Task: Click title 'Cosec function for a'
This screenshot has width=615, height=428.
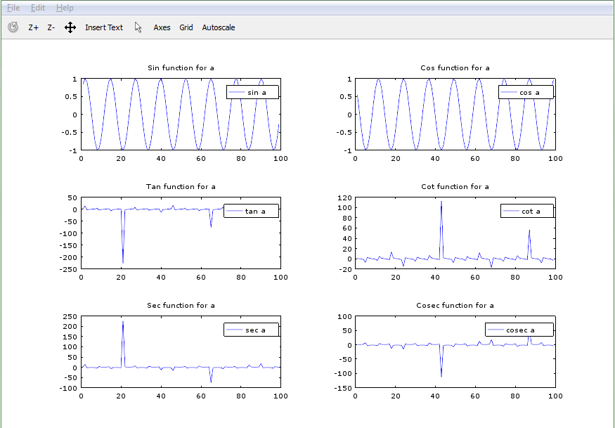Action: 455,305
